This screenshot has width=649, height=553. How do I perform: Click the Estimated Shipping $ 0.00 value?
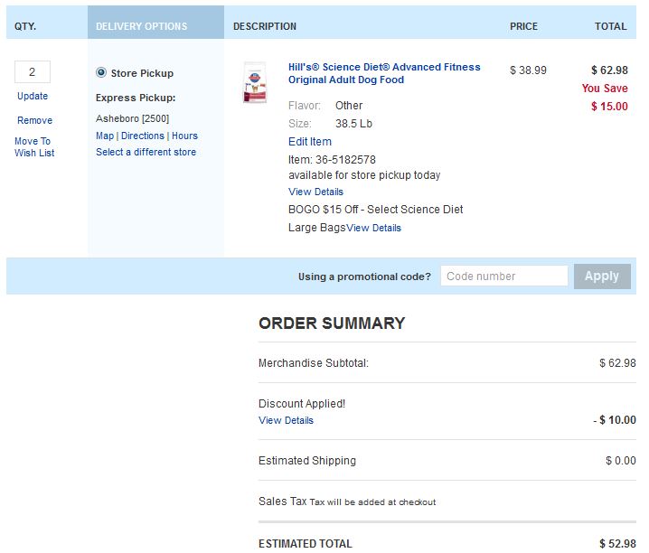(621, 461)
